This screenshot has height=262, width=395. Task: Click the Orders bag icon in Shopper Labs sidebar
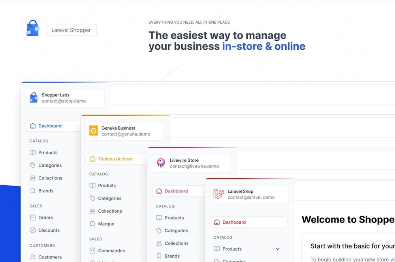point(33,217)
